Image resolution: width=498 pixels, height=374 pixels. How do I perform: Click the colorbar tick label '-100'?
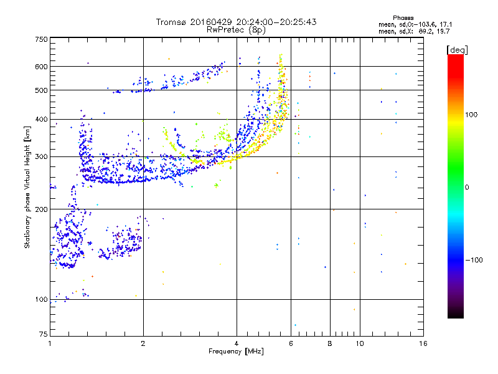pos(474,260)
